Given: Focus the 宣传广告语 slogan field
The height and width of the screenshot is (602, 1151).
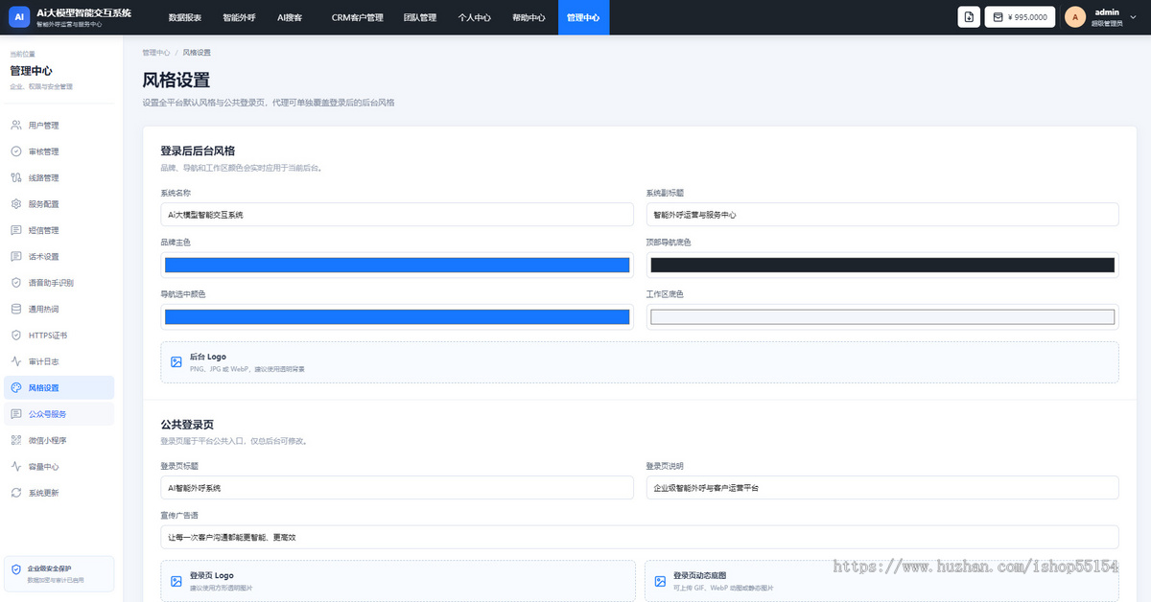Looking at the screenshot, I should point(640,537).
